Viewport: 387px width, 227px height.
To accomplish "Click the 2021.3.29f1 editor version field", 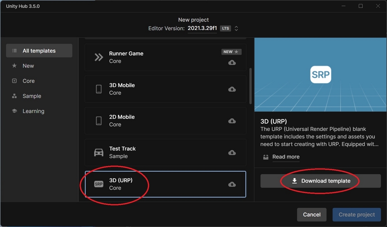I will pos(202,28).
